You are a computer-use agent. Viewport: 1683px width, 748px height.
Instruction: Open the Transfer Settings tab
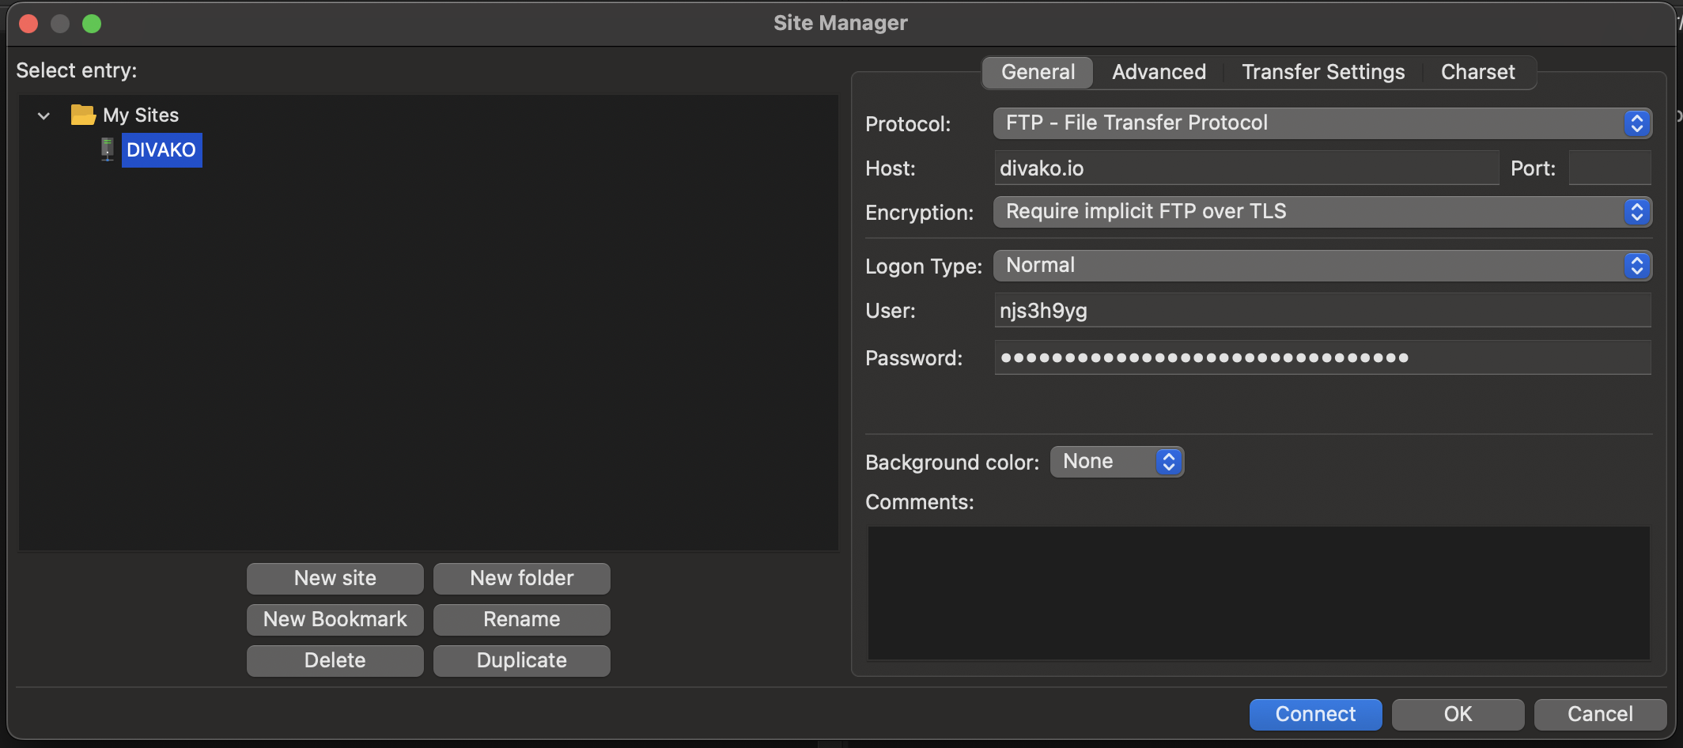[x=1323, y=72]
